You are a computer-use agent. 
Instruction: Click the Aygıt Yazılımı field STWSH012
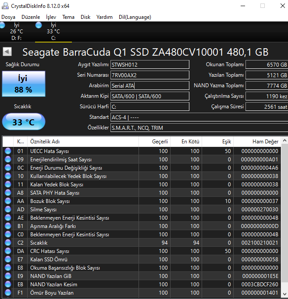(x=150, y=64)
